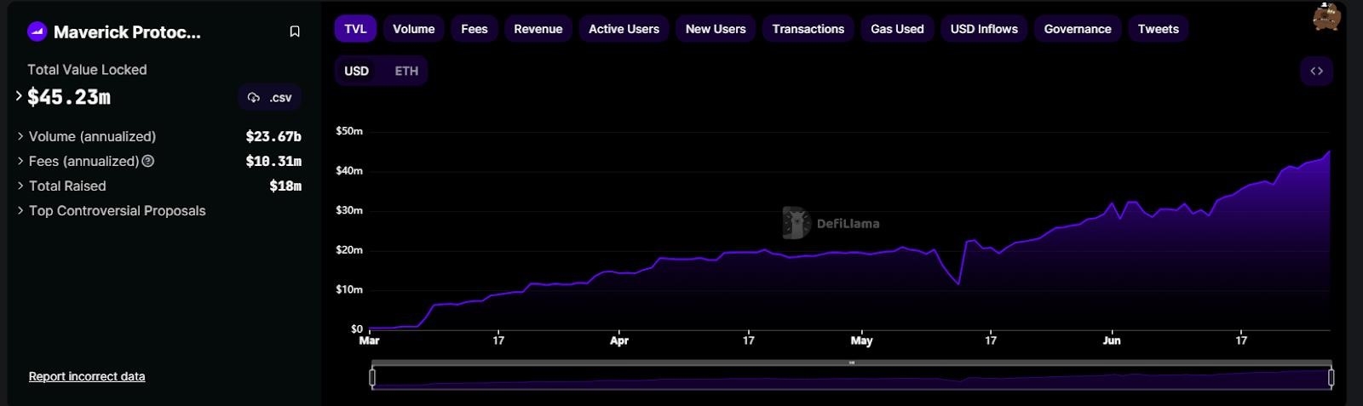Click the $50m y-axis label
This screenshot has width=1363, height=406.
click(349, 131)
